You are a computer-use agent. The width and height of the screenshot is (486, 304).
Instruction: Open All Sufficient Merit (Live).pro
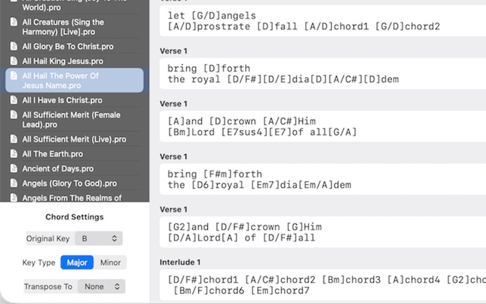pos(74,139)
